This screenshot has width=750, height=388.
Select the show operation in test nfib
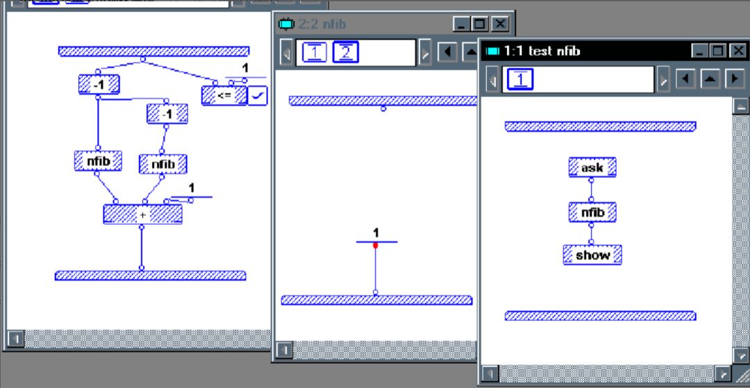(592, 255)
